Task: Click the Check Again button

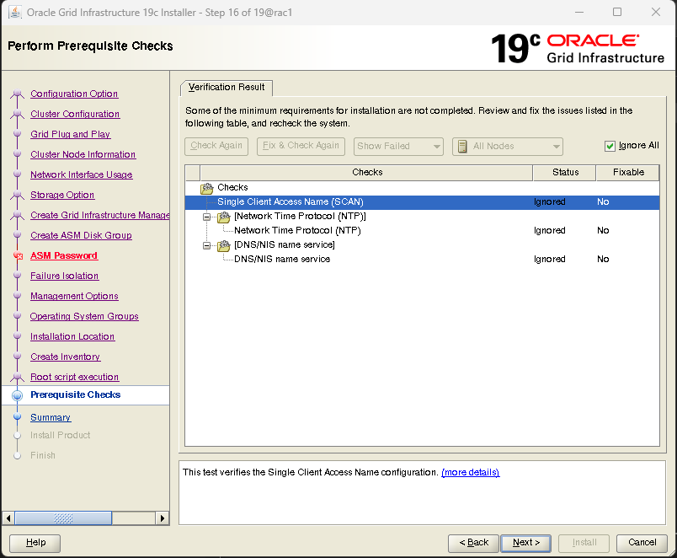Action: point(216,146)
